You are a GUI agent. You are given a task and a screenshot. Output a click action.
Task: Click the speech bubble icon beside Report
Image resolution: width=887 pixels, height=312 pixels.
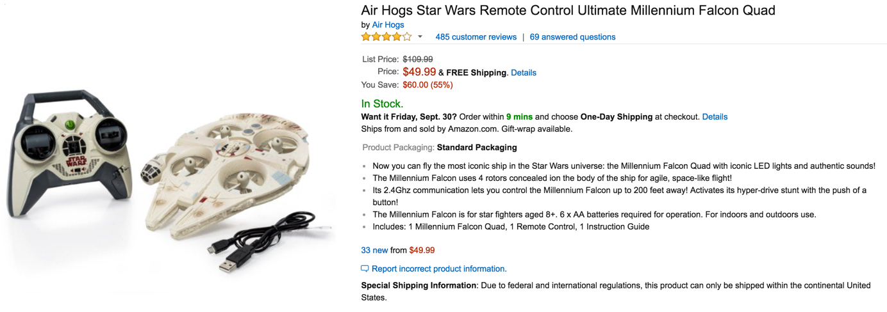pyautogui.click(x=365, y=269)
